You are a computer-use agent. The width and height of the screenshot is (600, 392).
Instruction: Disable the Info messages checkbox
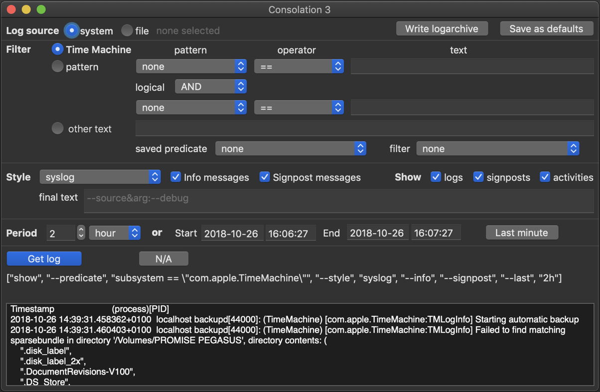[175, 177]
